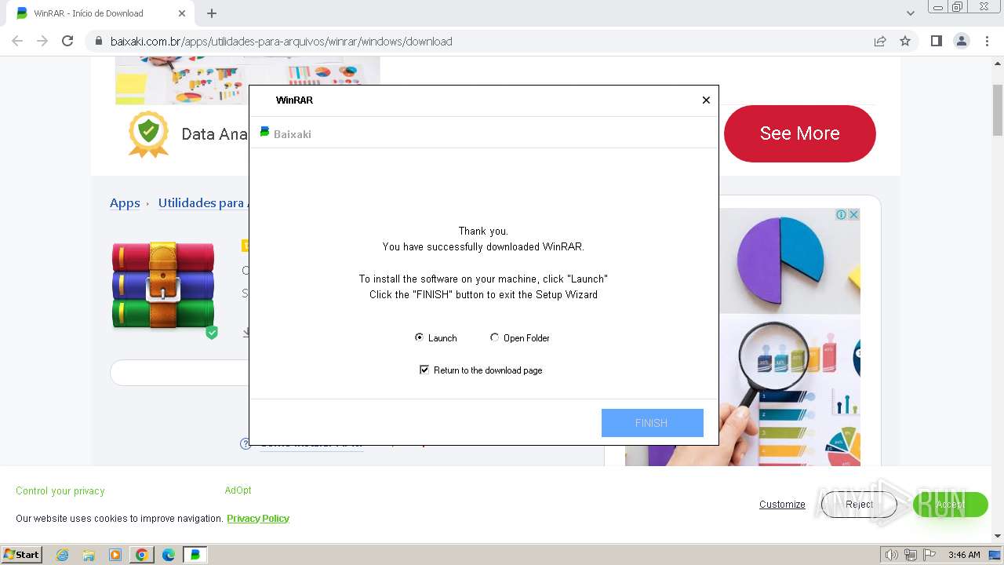
Task: Close the WinRAR installer dialog
Action: (706, 100)
